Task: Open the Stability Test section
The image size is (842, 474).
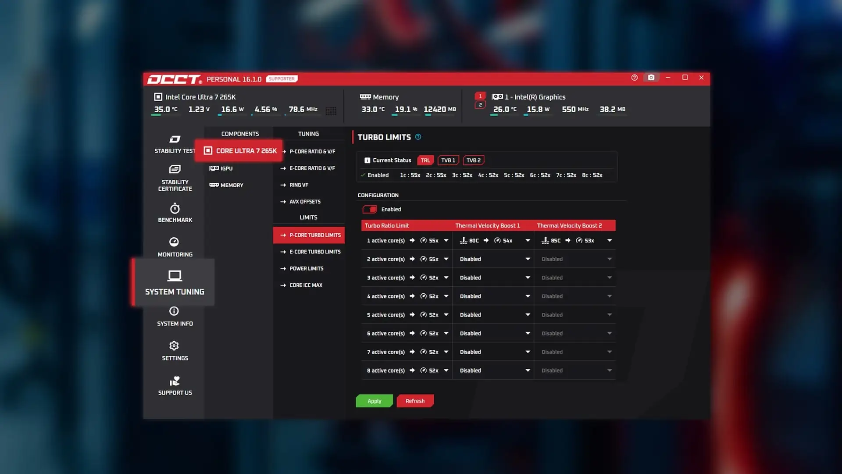Action: click(175, 144)
